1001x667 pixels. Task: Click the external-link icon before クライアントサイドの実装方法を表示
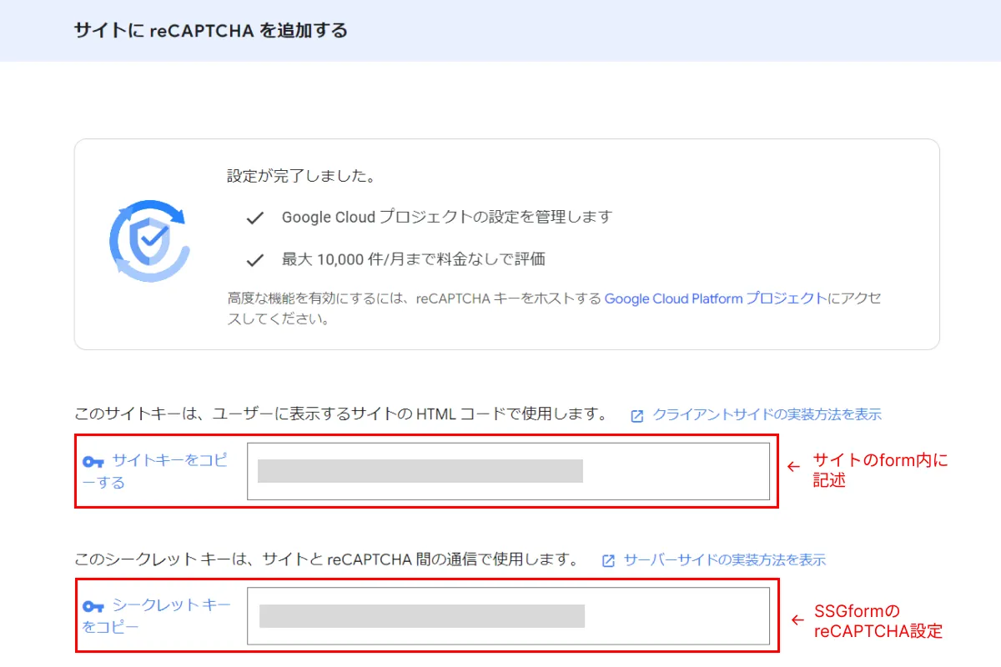point(637,415)
